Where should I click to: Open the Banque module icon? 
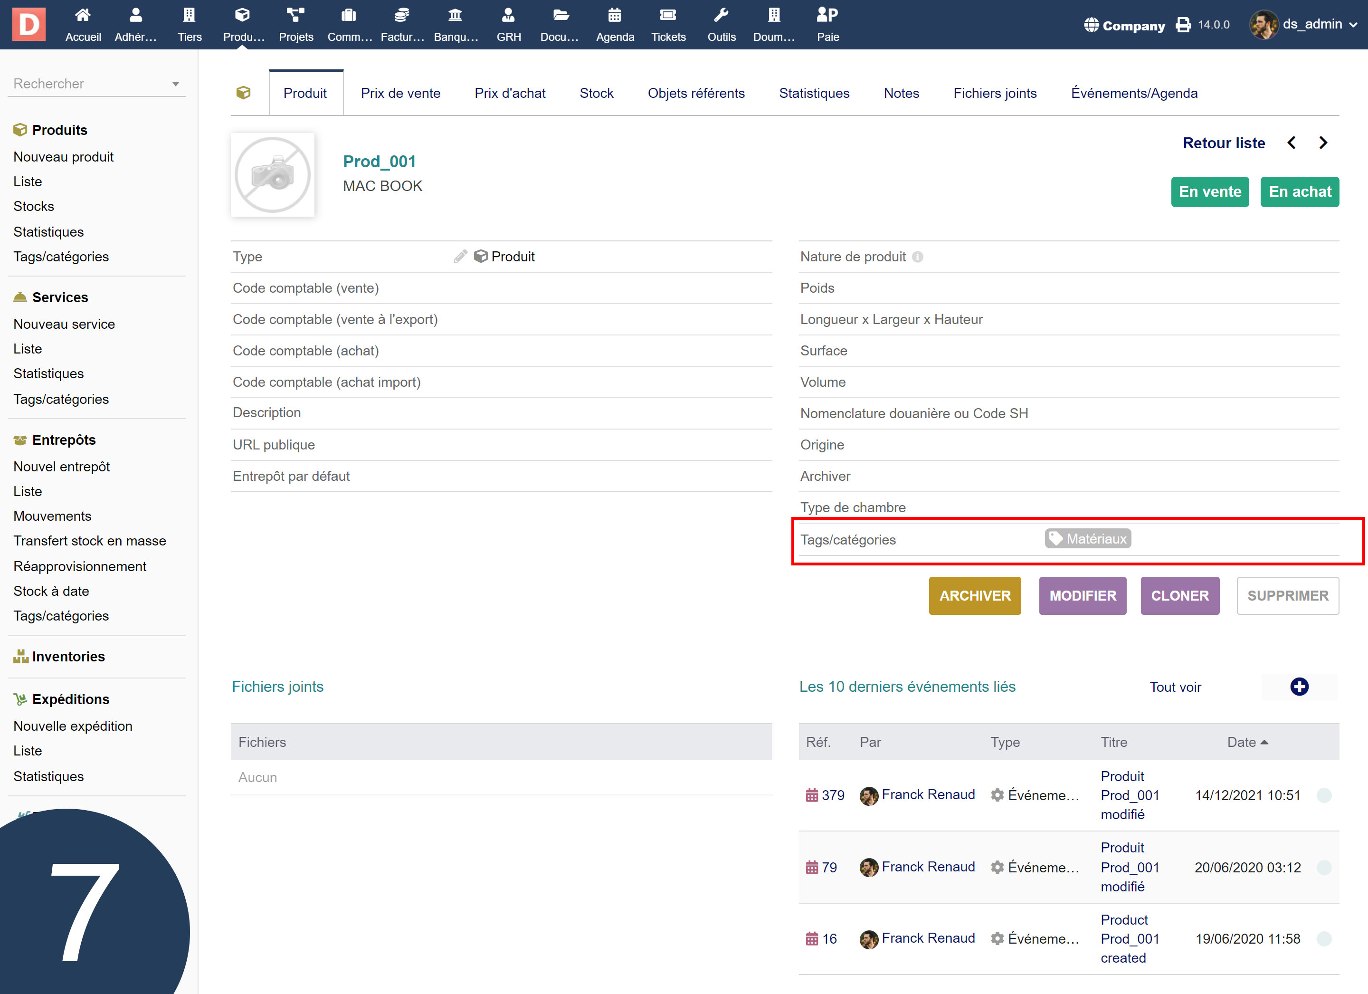point(456,15)
